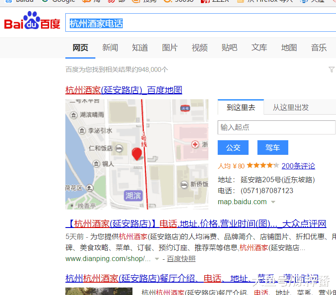Screen dimensions: 336x295
Task: Click the filter funnel icon beside result count
Action: 331,70
